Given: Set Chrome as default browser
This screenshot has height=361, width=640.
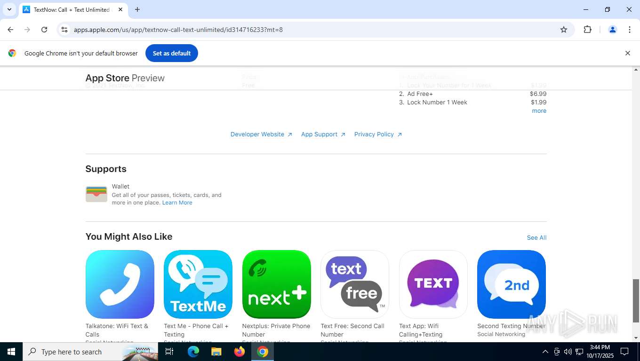Looking at the screenshot, I should click(x=172, y=53).
